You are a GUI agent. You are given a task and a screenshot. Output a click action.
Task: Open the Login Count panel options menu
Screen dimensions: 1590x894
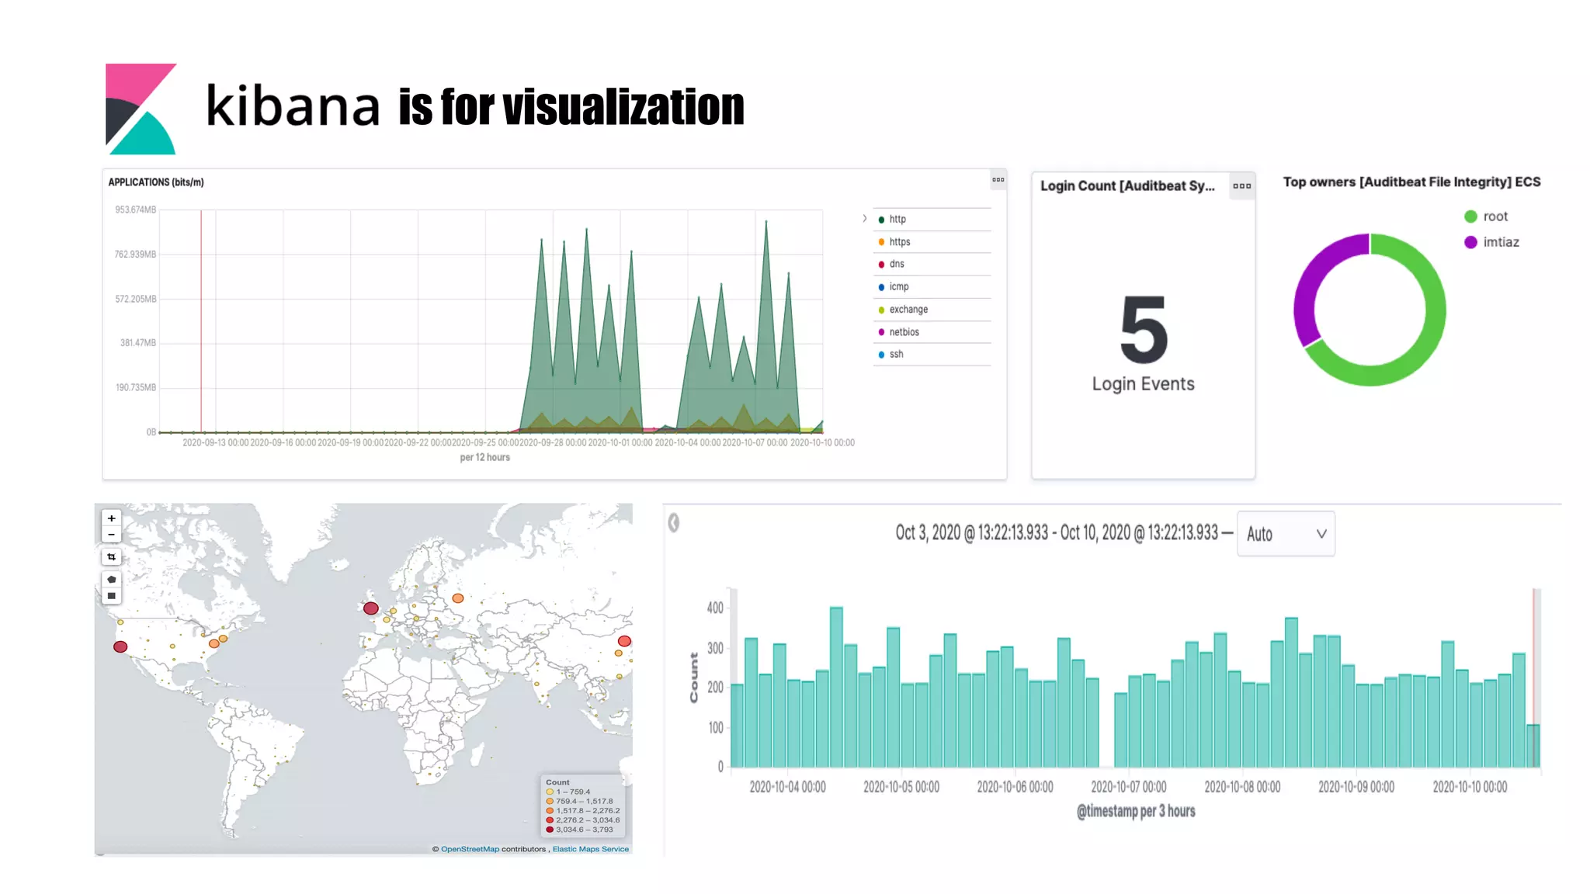tap(1242, 186)
